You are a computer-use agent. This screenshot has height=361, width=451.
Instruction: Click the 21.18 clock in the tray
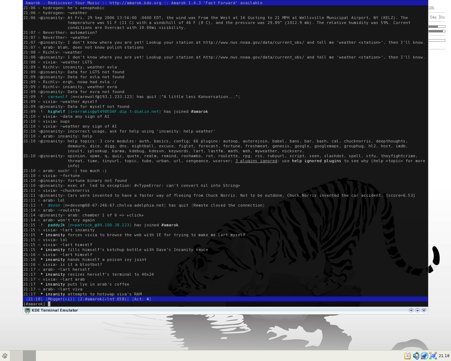coord(444,356)
